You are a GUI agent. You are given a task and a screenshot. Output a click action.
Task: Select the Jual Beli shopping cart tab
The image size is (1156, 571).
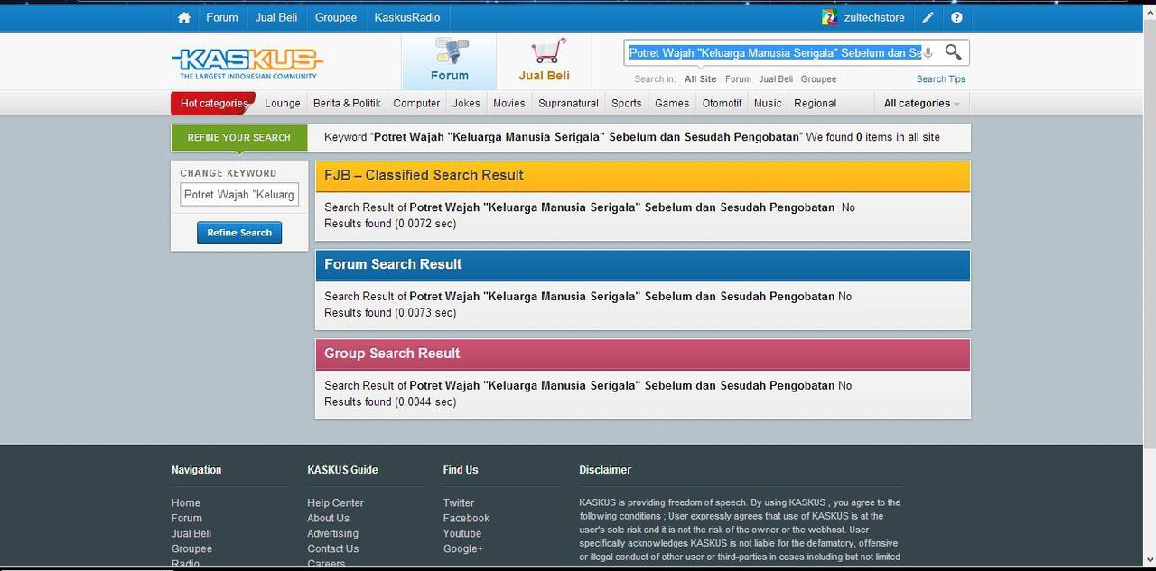pos(544,61)
